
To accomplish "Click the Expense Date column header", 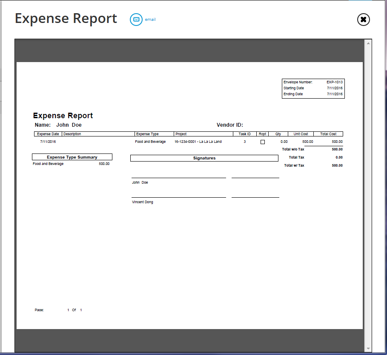I will 48,134.
